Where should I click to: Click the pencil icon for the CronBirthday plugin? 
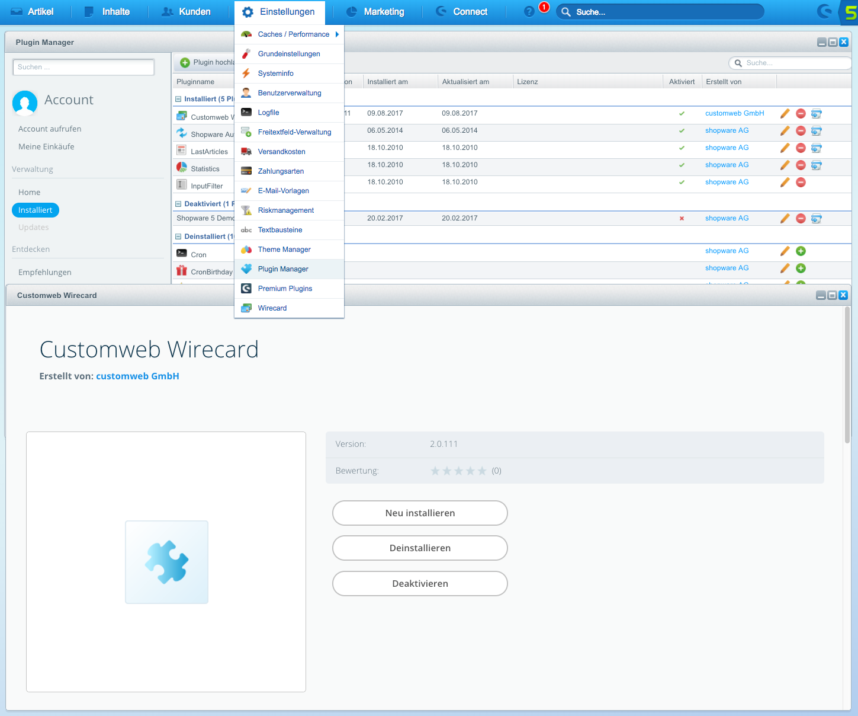tap(785, 268)
